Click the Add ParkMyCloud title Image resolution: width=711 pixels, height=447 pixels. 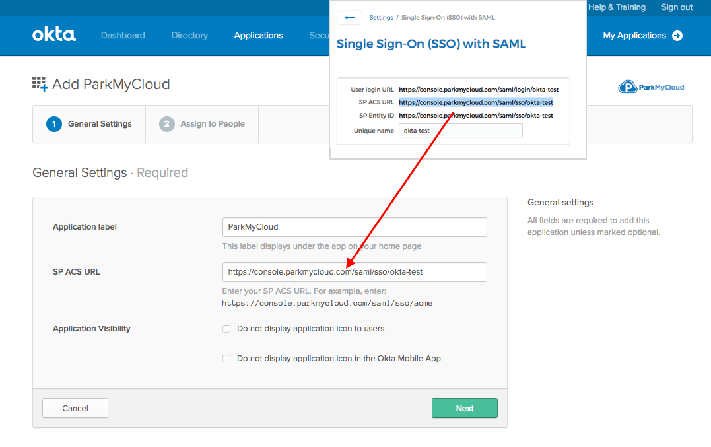[111, 85]
